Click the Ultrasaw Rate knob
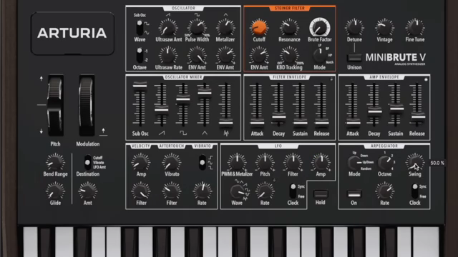 click(168, 56)
